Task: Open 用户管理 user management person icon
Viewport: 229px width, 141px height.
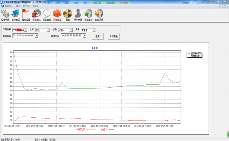Action: (78, 15)
